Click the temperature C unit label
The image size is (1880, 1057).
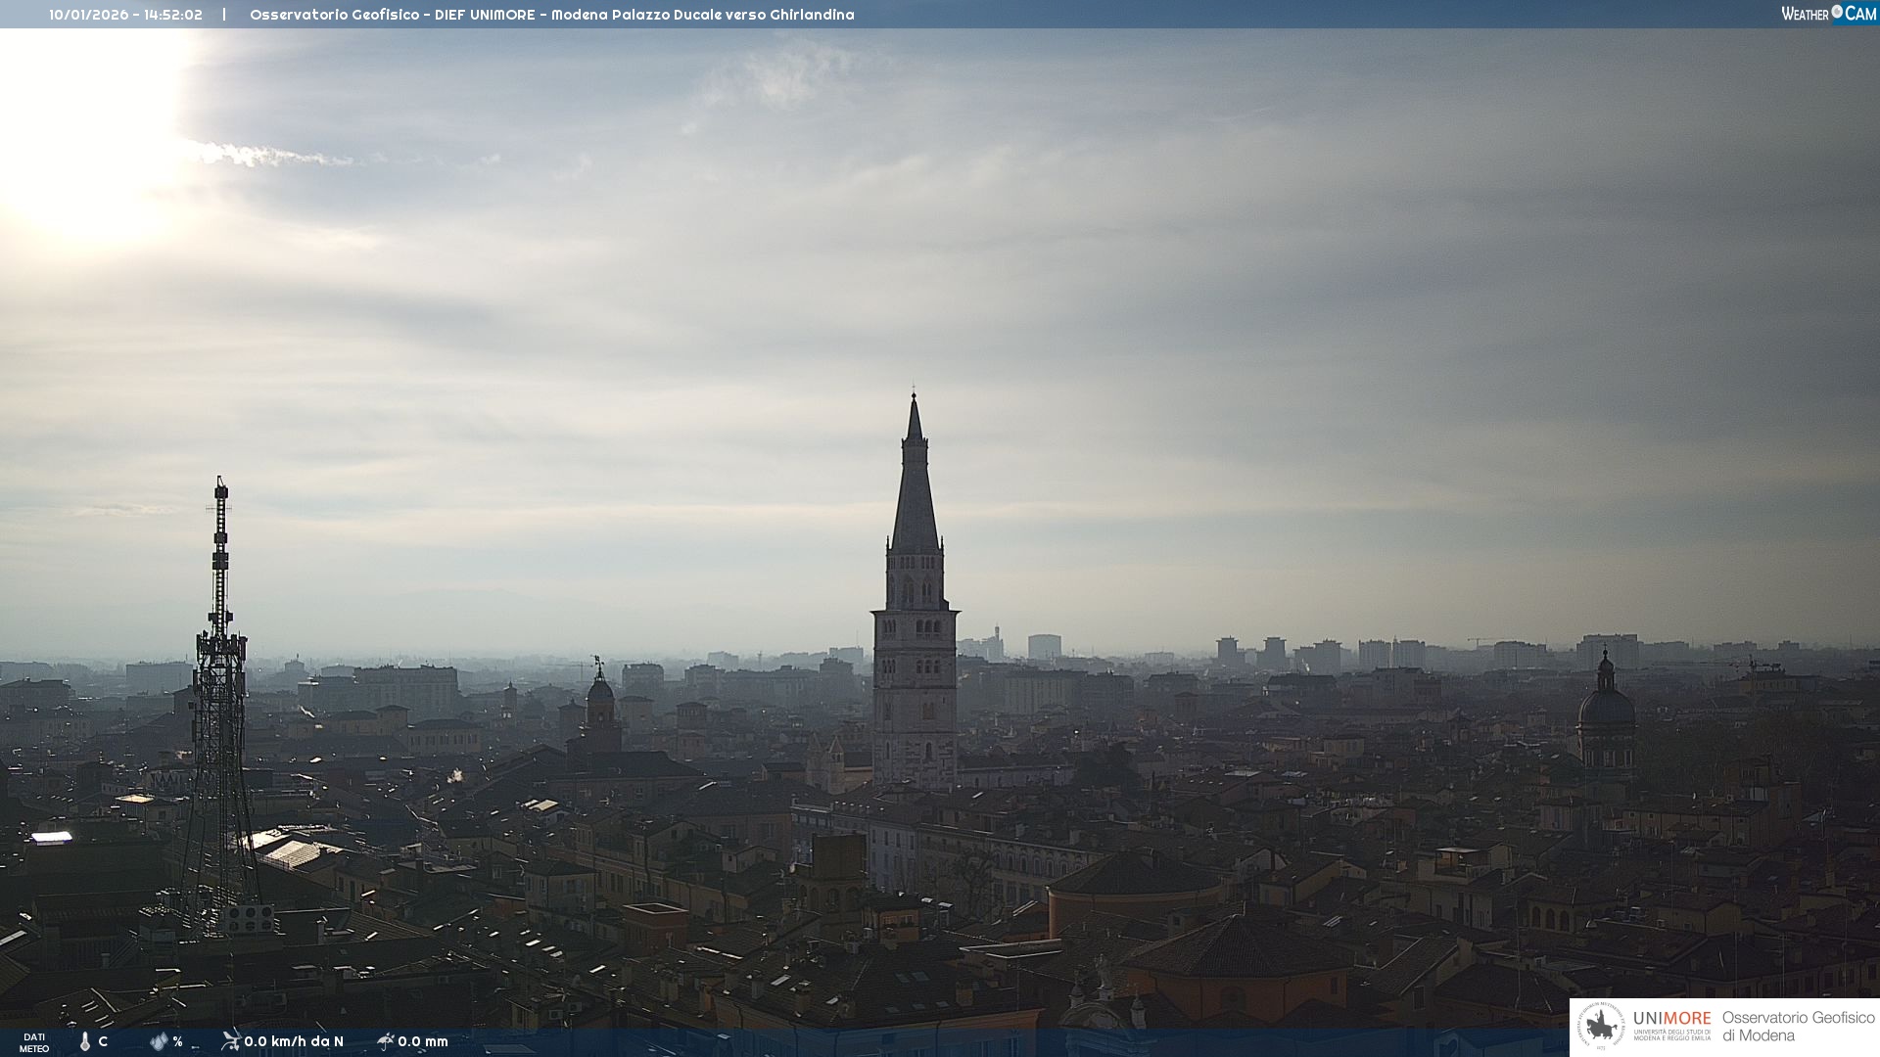click(103, 1041)
